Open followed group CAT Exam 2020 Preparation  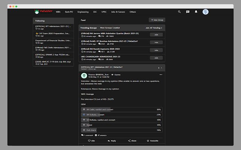point(53,34)
